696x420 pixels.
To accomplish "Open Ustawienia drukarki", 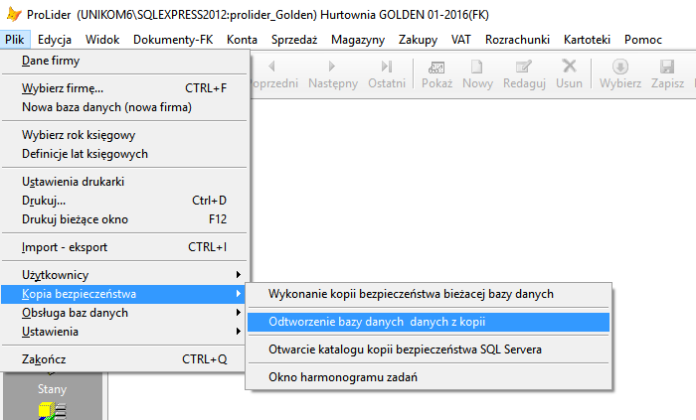I will (x=122, y=182).
